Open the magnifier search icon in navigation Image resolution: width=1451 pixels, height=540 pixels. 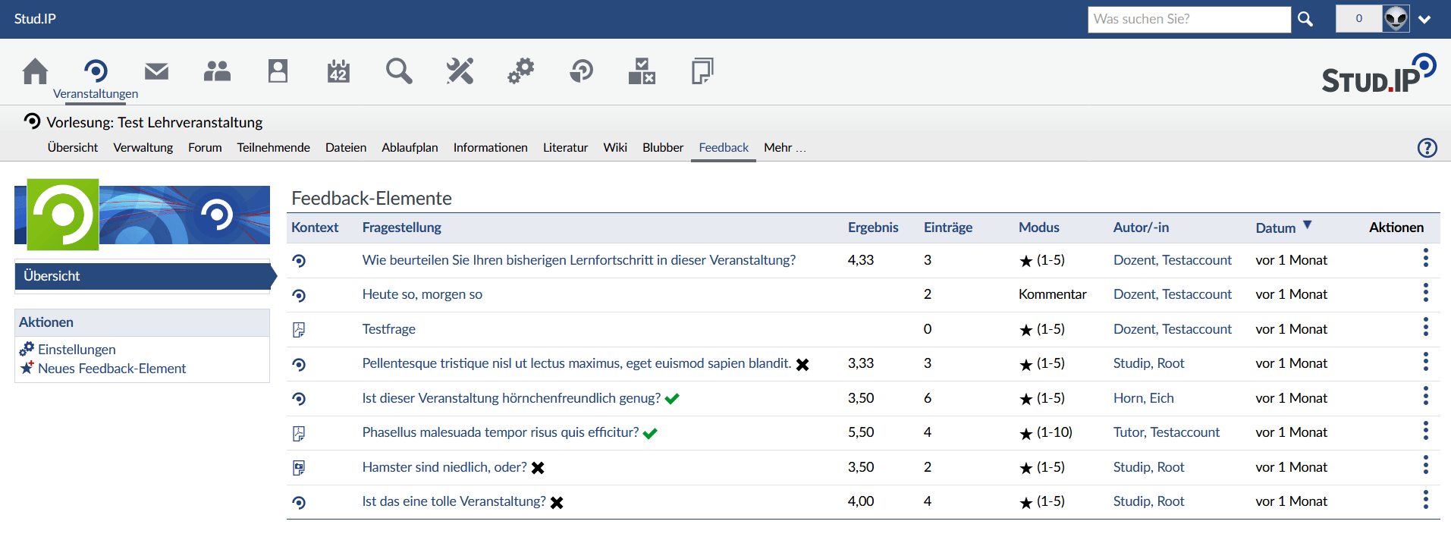(399, 71)
